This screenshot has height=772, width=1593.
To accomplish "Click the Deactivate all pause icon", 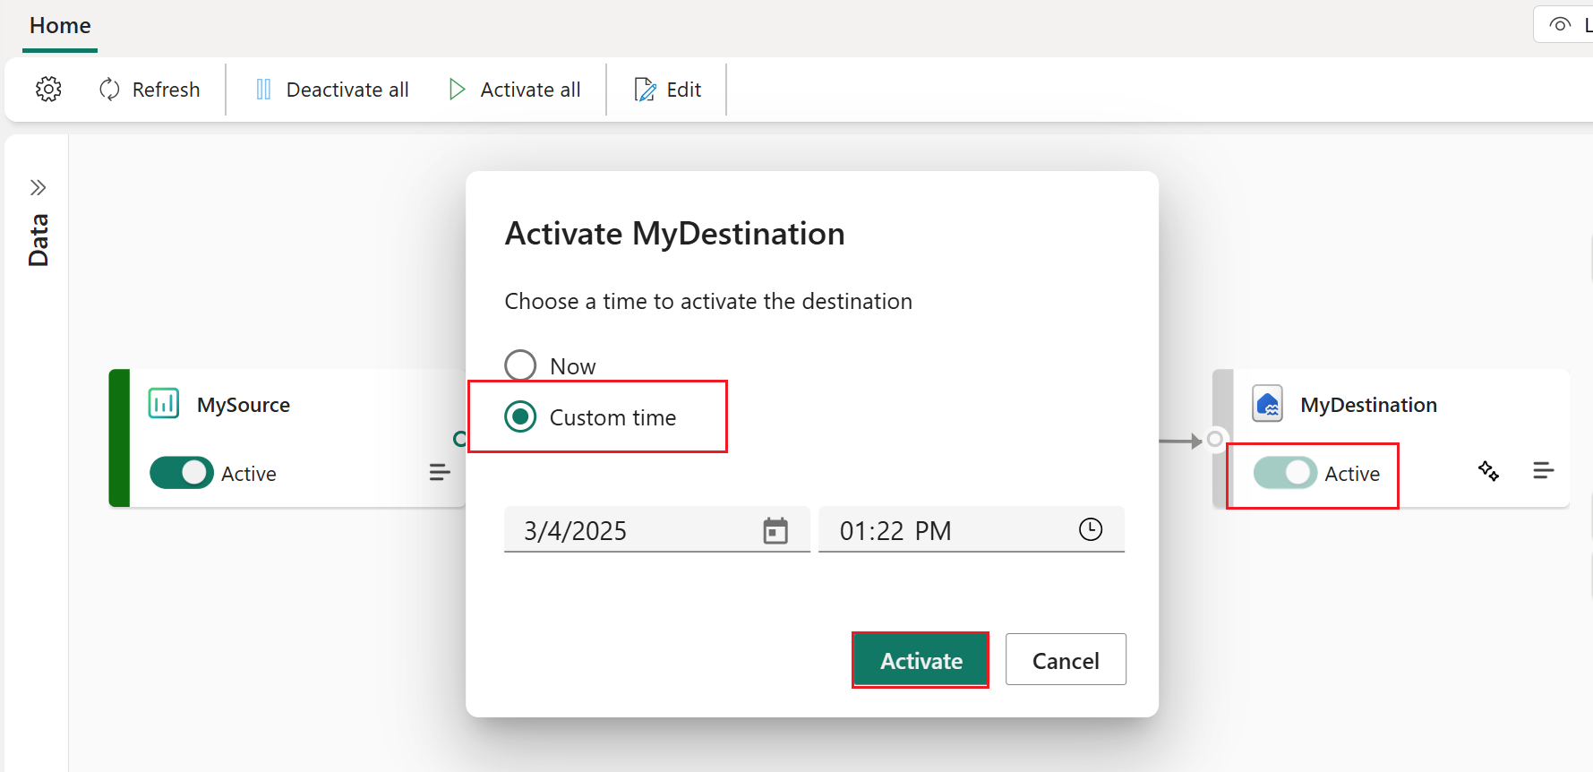I will click(263, 90).
